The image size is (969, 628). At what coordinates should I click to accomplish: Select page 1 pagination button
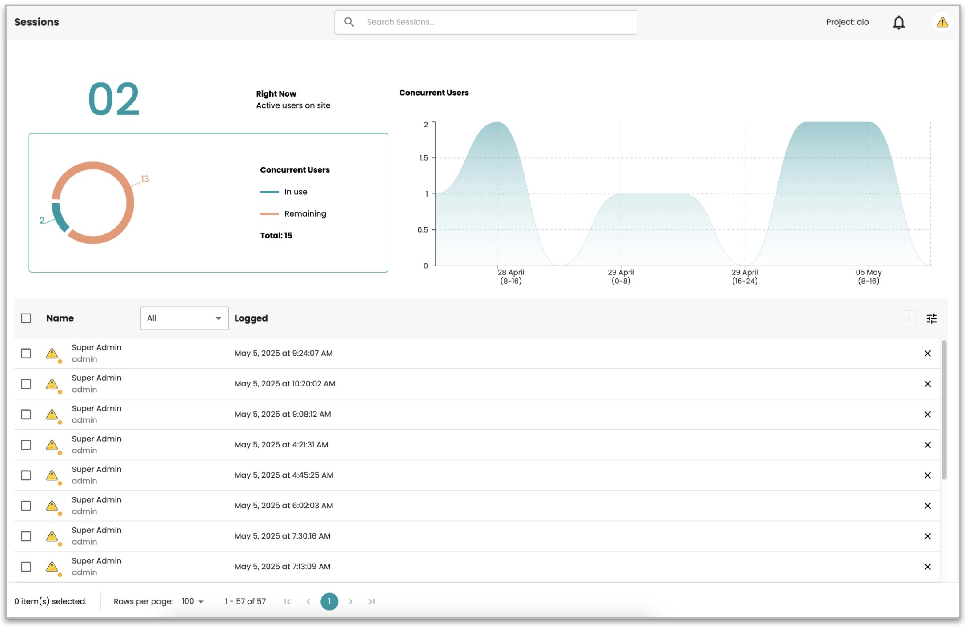click(x=329, y=601)
